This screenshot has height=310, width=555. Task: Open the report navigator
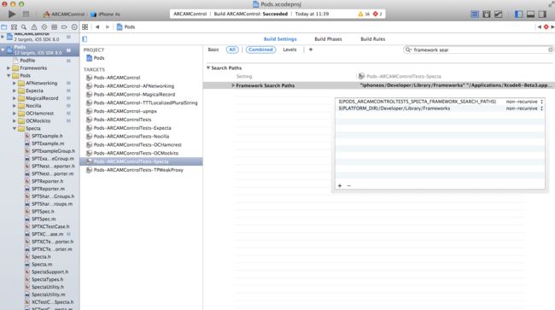click(74, 26)
